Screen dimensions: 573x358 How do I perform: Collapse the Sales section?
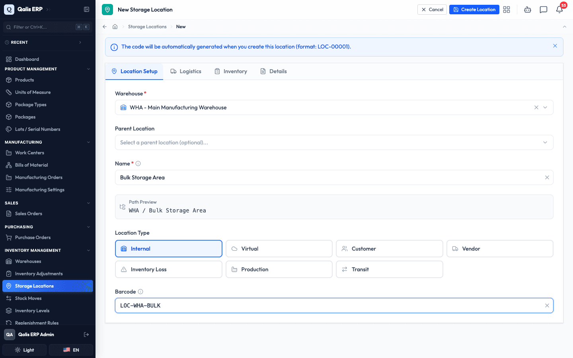88,203
